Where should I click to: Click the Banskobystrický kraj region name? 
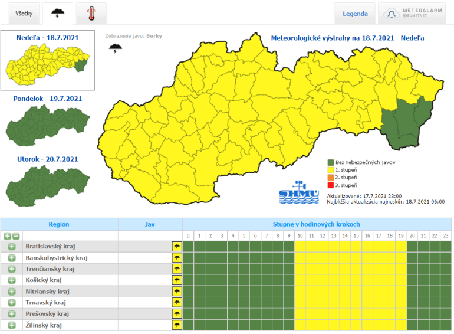point(57,258)
